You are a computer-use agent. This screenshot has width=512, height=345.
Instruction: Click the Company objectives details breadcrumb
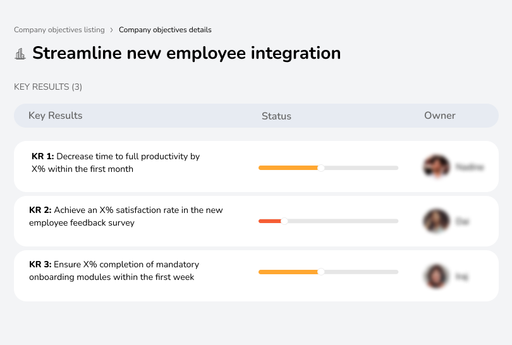[165, 30]
